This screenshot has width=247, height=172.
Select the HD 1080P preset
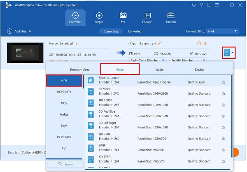click(158, 103)
